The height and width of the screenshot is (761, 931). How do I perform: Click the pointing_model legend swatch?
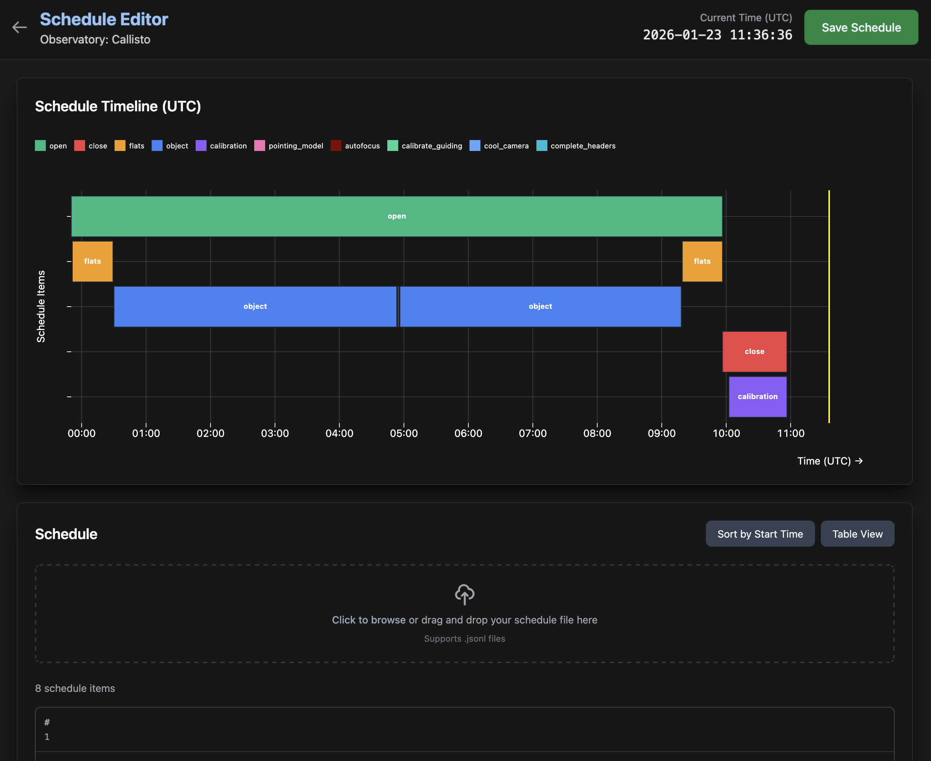coord(260,146)
